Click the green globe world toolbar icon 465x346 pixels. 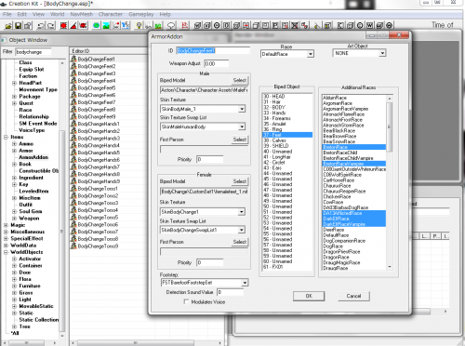click(x=96, y=25)
